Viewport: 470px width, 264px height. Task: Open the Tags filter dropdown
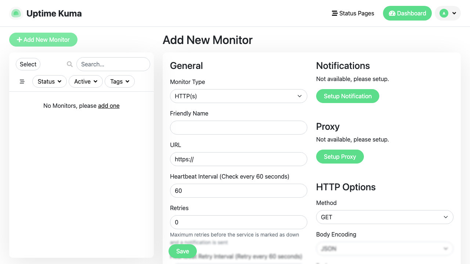tap(120, 81)
